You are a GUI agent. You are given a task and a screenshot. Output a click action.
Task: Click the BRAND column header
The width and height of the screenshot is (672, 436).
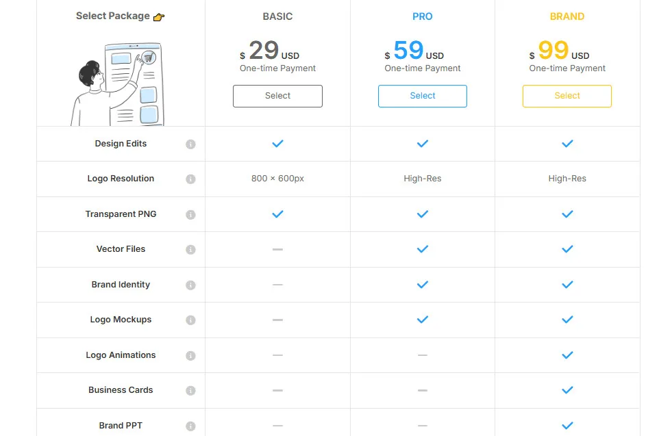(x=567, y=16)
